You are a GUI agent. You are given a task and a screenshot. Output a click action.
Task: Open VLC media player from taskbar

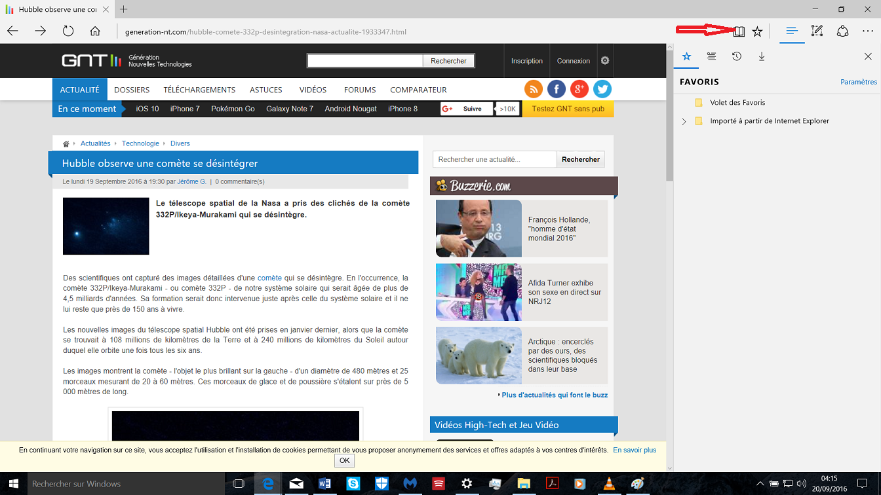click(609, 484)
